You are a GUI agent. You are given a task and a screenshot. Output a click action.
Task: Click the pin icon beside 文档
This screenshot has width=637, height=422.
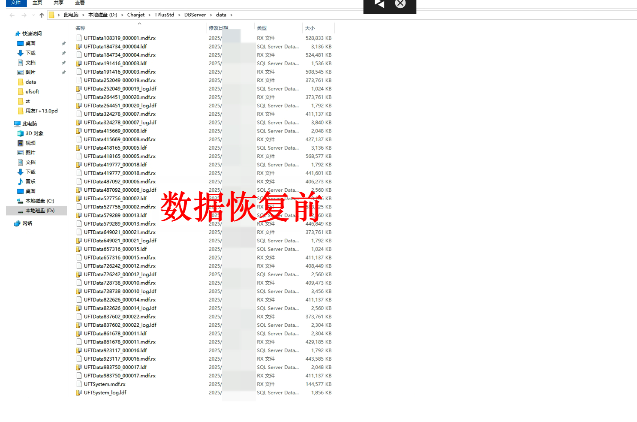tap(63, 63)
